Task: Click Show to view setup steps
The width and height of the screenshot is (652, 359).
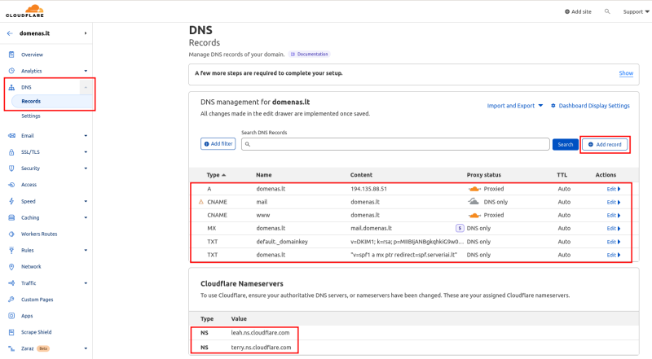Action: pos(626,73)
